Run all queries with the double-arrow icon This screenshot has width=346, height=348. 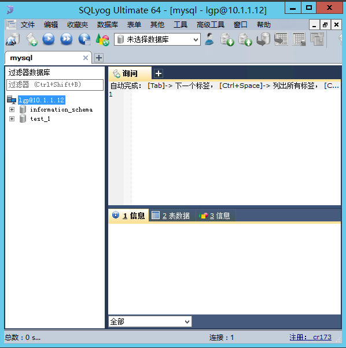point(66,39)
